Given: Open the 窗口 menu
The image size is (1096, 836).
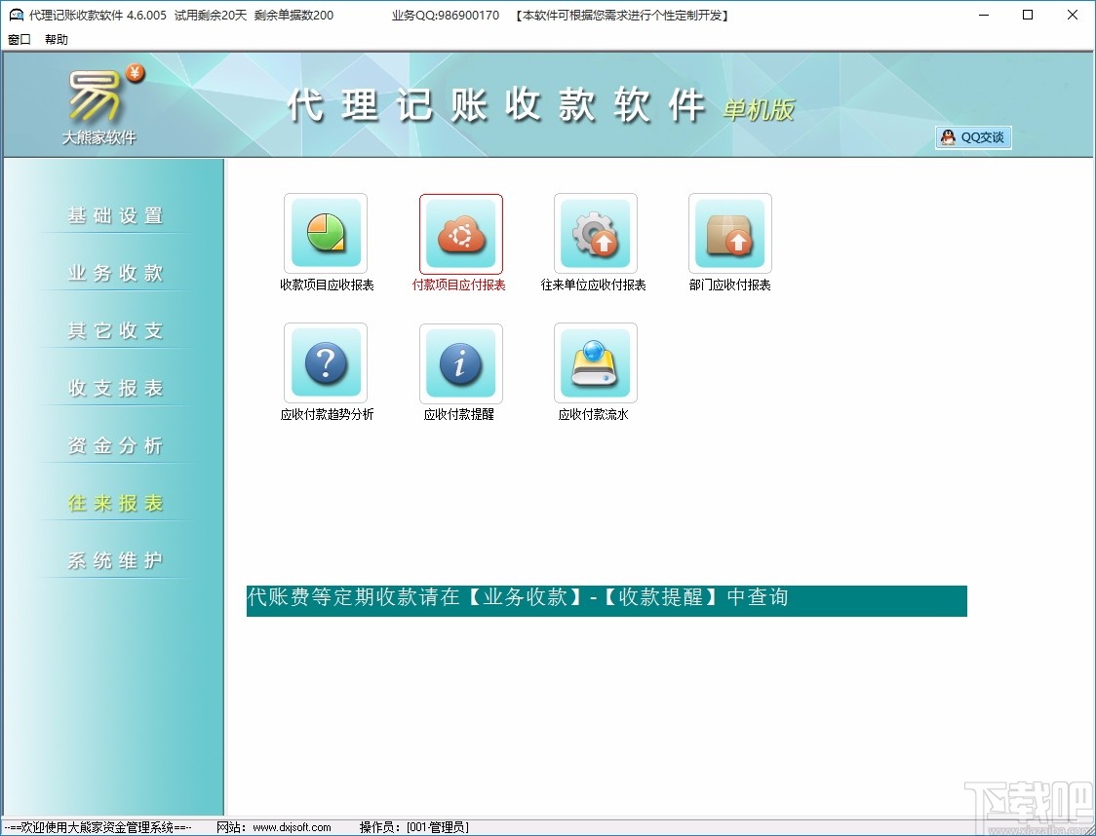Looking at the screenshot, I should pos(19,39).
